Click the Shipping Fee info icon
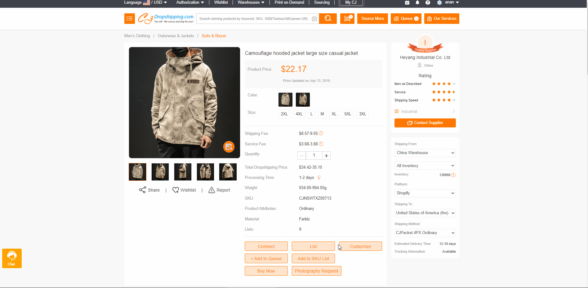 [x=321, y=133]
